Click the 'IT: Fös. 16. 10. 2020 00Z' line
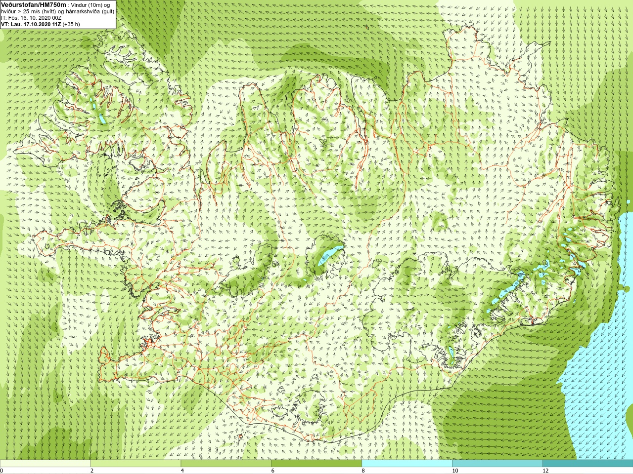The width and height of the screenshot is (633, 474). [31, 17]
